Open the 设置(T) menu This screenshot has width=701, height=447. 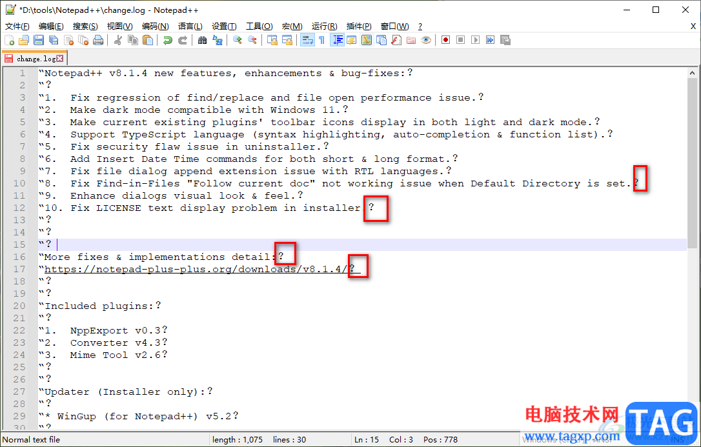tap(224, 26)
